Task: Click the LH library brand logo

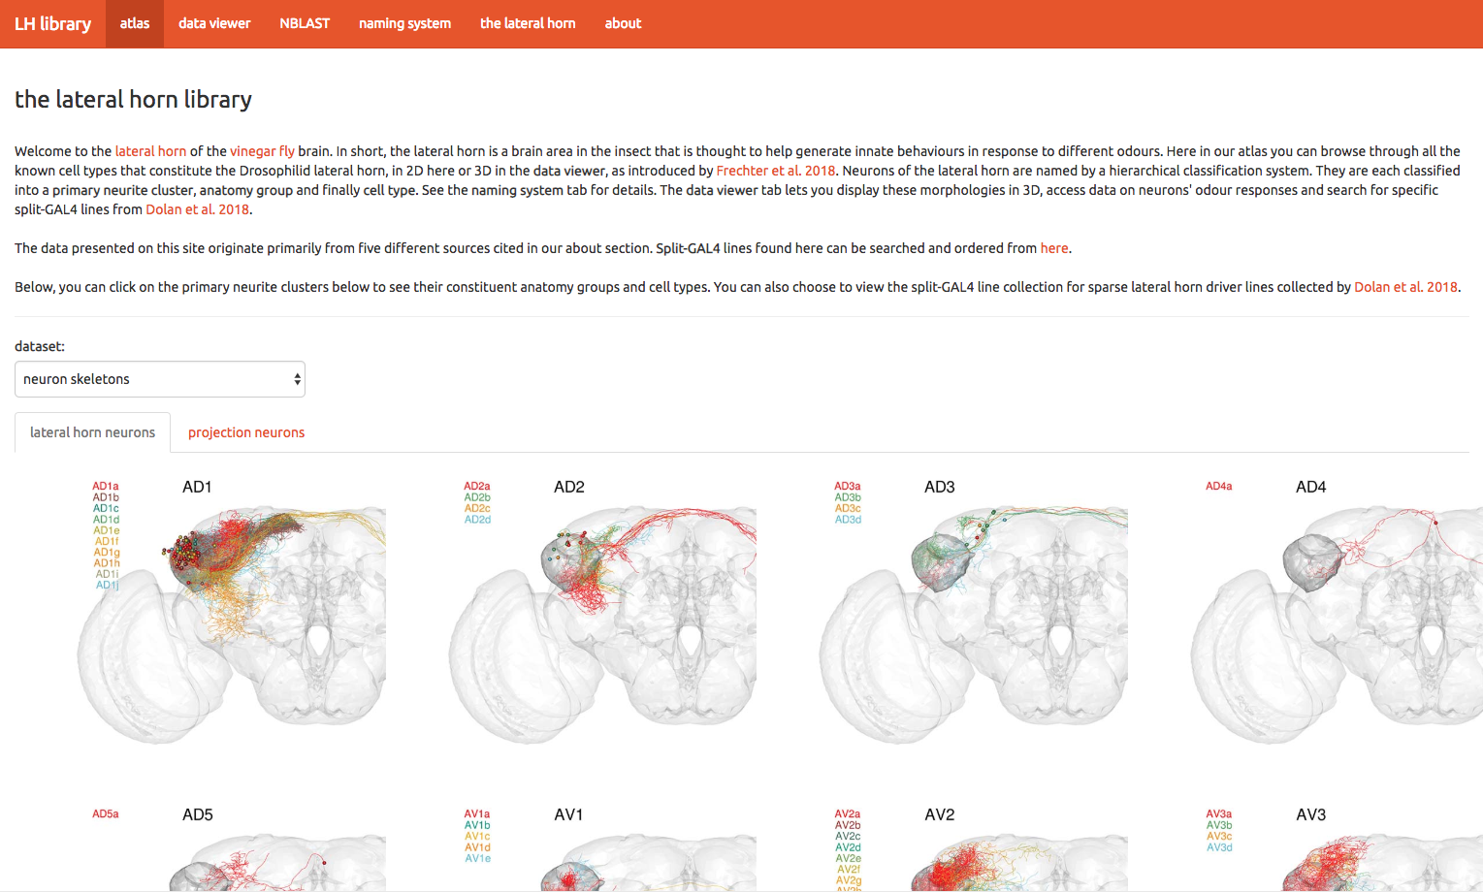Action: (52, 23)
